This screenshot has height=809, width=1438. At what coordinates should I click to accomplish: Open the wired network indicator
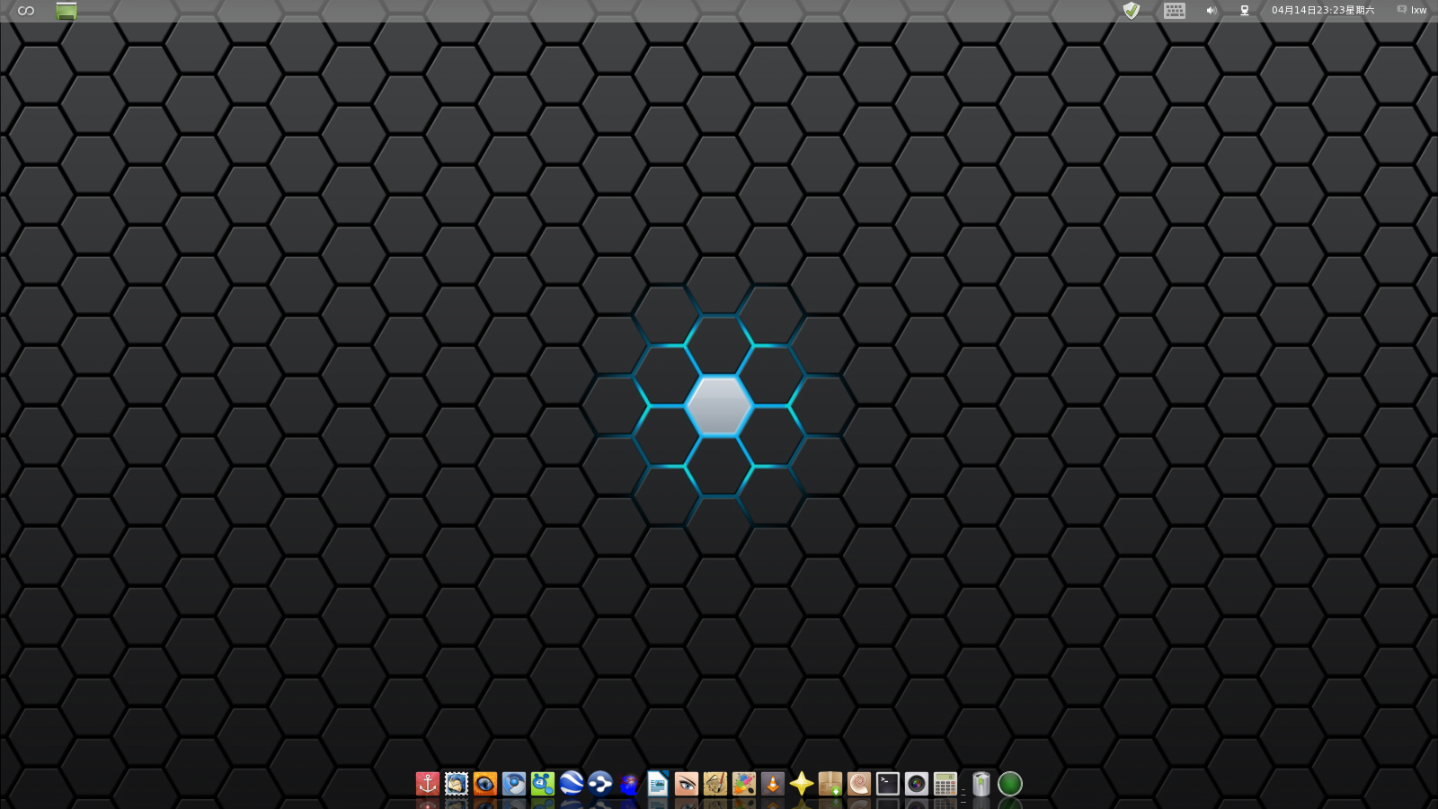pos(1245,11)
